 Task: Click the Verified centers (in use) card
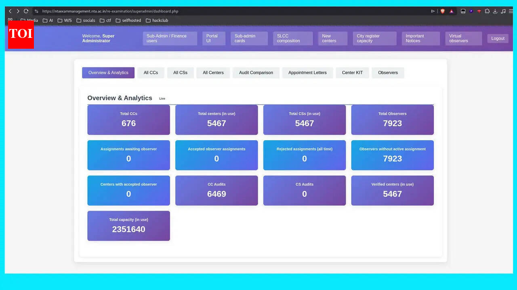tap(392, 191)
